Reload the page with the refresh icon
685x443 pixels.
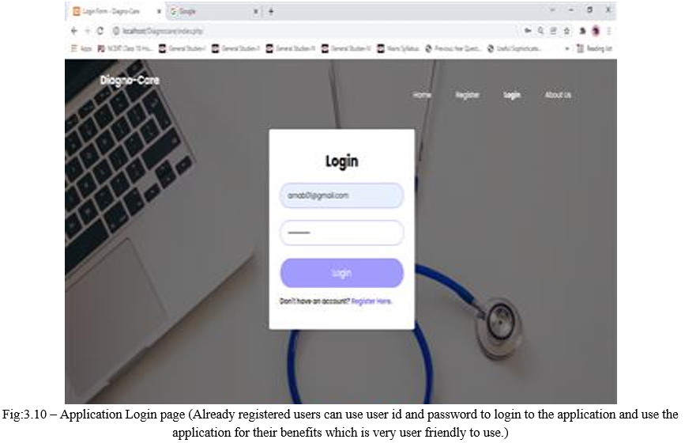click(x=100, y=31)
